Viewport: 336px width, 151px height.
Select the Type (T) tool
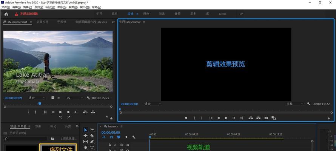click(x=92, y=147)
